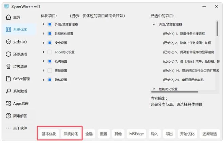Click the trash bin icon for 垃圾清理

pyautogui.click(x=8, y=66)
